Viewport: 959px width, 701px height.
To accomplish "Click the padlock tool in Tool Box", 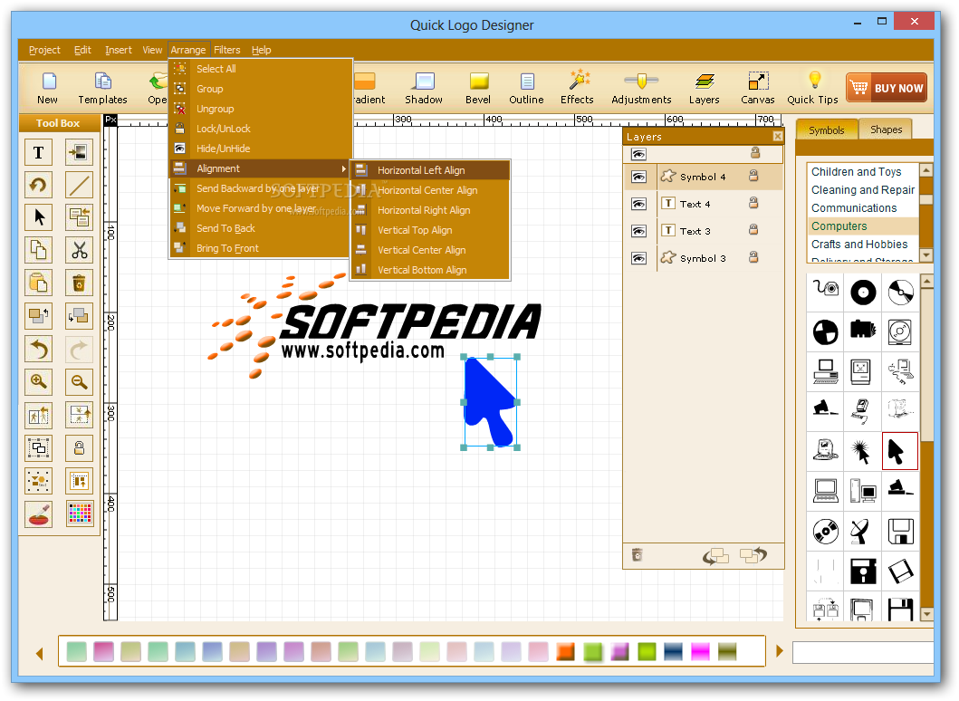I will pos(80,447).
